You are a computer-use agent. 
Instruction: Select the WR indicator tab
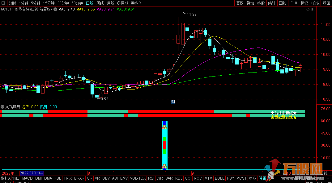tap(160, 178)
